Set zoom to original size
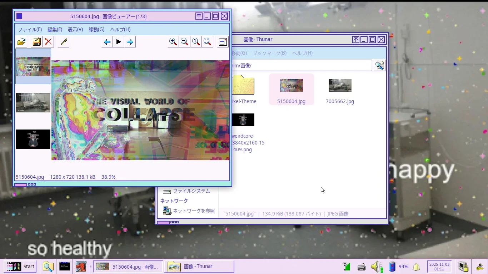 196,42
